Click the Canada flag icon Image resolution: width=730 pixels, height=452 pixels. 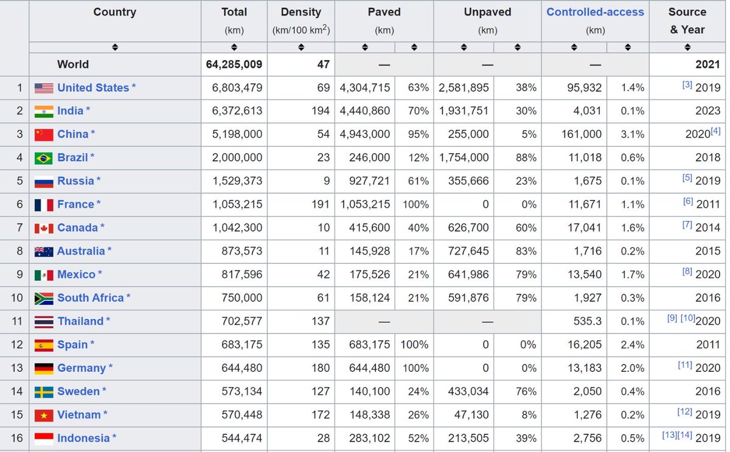44,228
